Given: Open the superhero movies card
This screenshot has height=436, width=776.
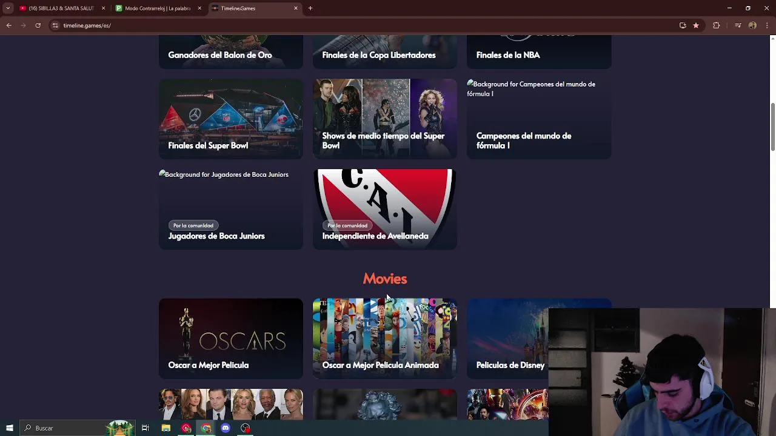Looking at the screenshot, I should point(507,404).
